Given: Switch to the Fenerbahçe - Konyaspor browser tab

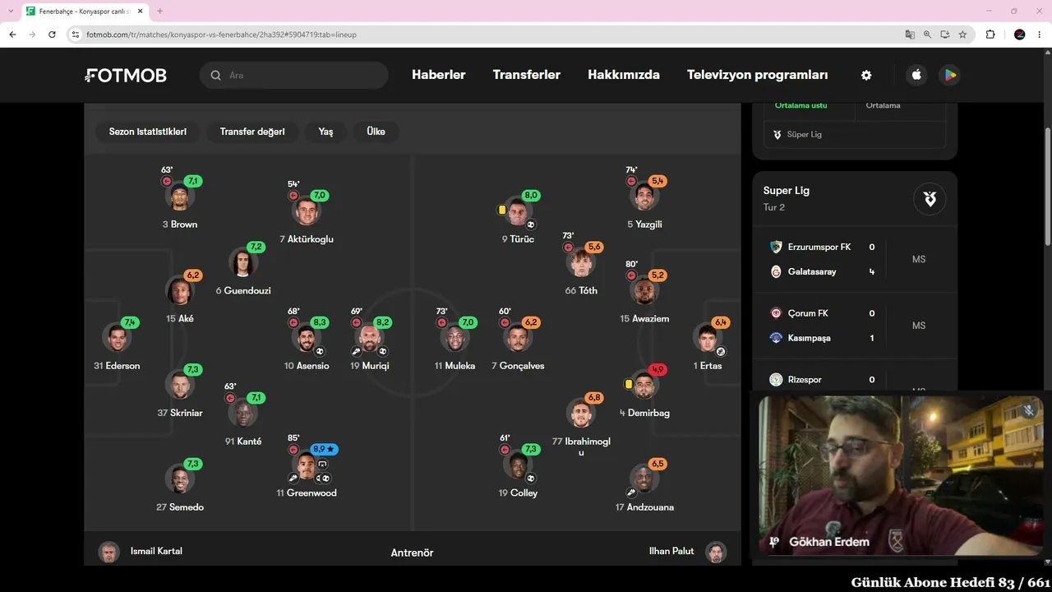Looking at the screenshot, I should pos(85,12).
